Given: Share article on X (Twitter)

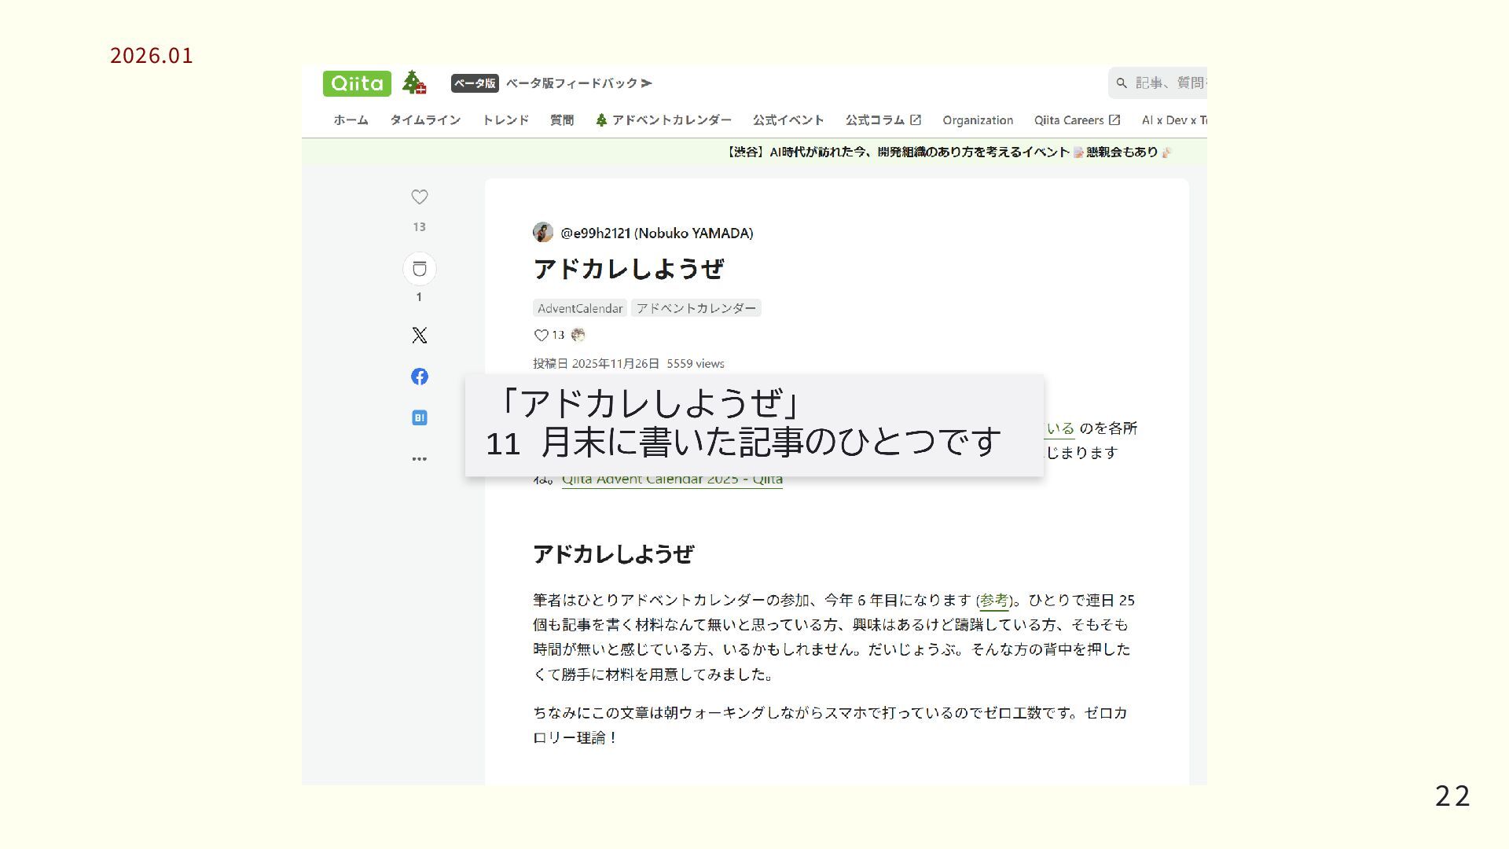Looking at the screenshot, I should 420,336.
